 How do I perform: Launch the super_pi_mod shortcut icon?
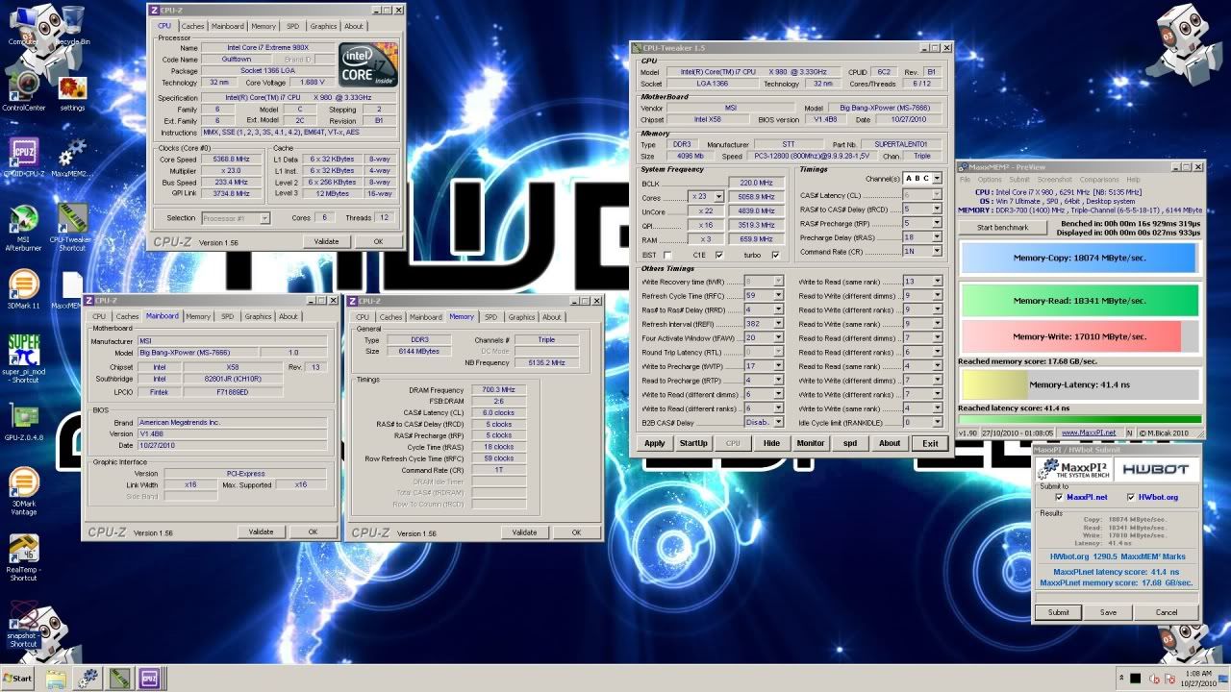23,350
